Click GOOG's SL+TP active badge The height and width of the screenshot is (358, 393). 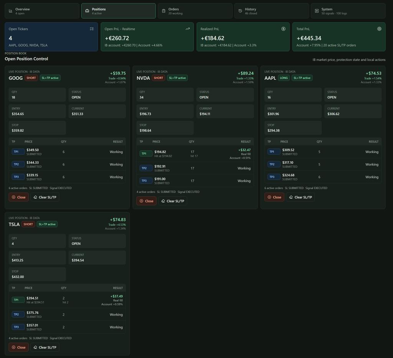[x=50, y=78]
